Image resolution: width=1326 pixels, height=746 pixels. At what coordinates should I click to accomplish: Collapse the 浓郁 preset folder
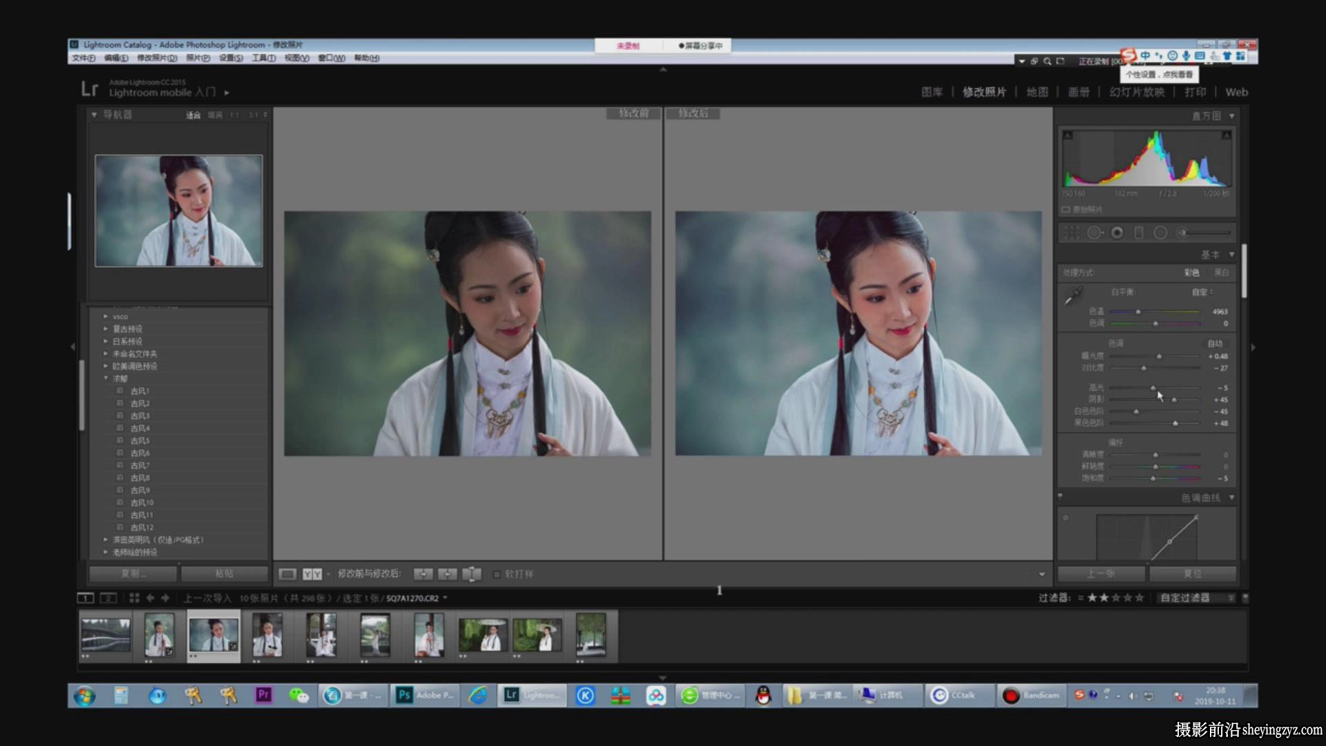pos(106,379)
